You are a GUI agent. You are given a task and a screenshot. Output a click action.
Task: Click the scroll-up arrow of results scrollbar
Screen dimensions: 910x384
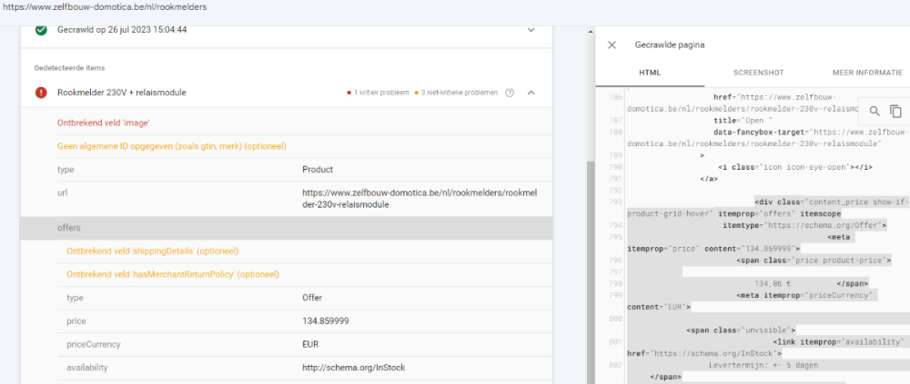point(591,30)
